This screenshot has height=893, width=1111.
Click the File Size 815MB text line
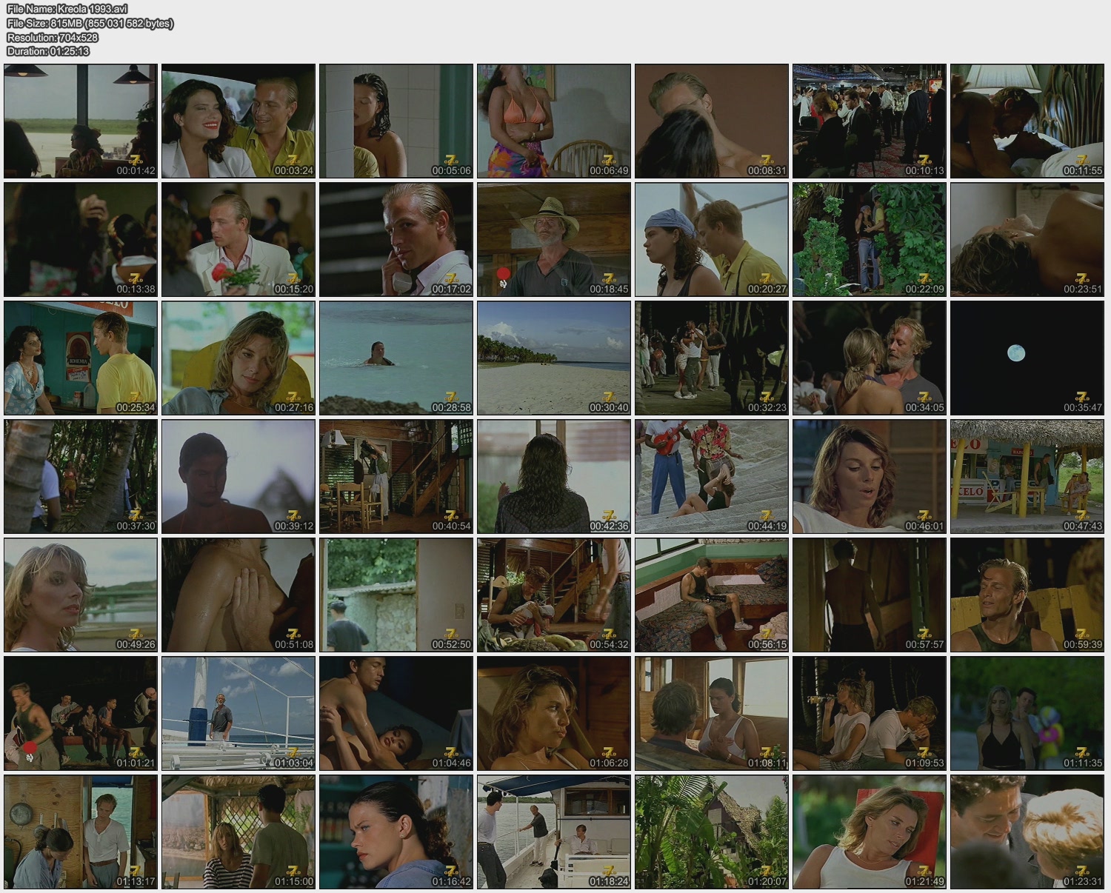90,23
